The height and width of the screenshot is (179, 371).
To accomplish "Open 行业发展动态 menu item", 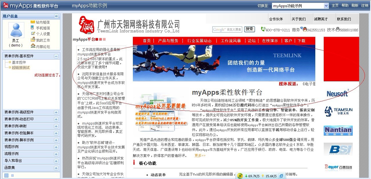I will [200, 41].
